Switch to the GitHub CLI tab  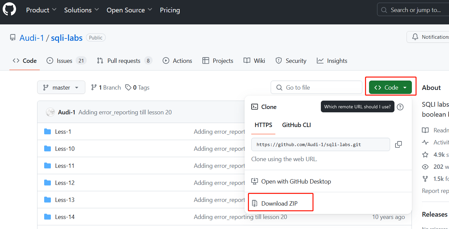coord(296,125)
